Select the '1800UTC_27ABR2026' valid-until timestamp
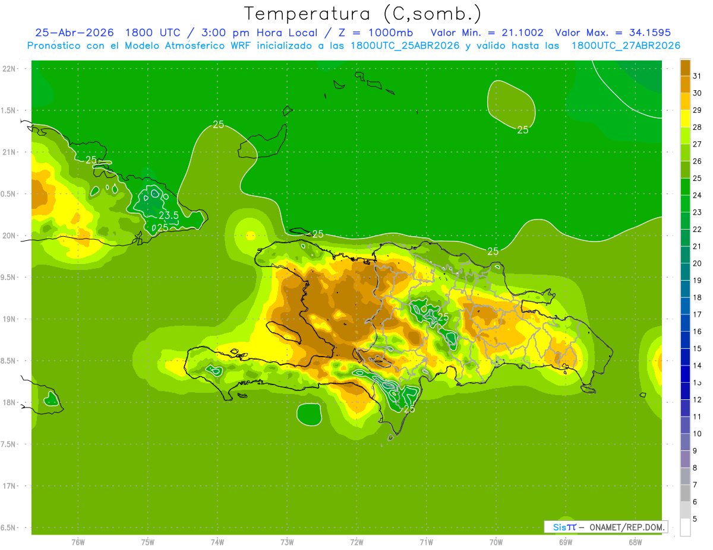The image size is (713, 550). coord(626,46)
